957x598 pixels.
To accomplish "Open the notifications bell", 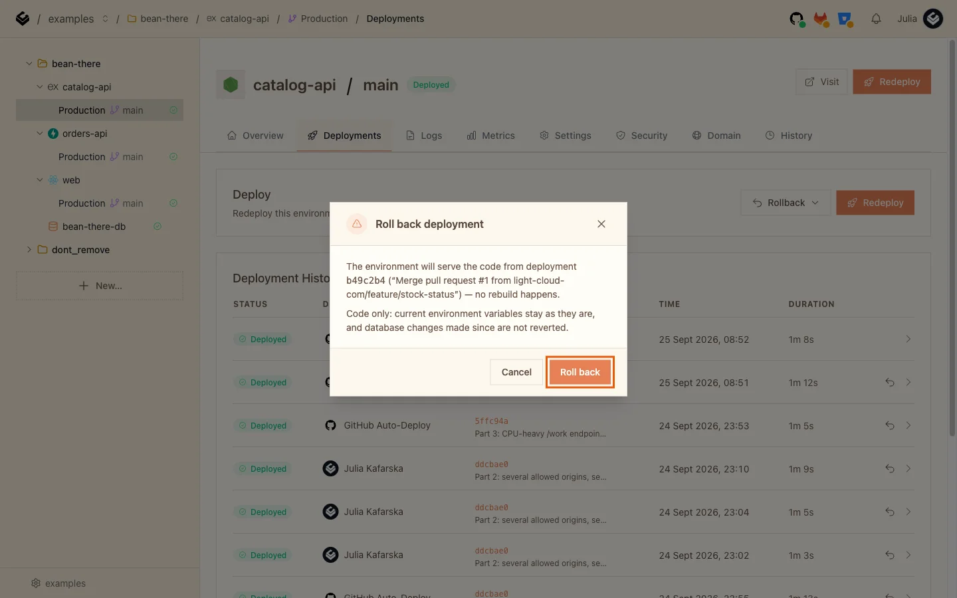I will click(x=876, y=19).
